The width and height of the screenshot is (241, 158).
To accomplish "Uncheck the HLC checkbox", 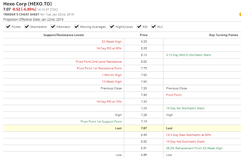I will 153,27.
